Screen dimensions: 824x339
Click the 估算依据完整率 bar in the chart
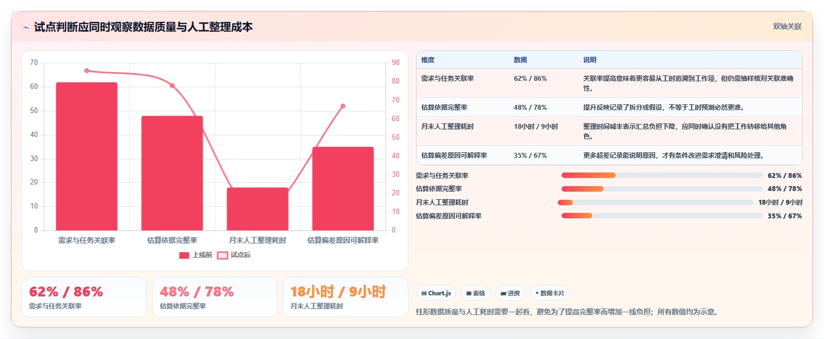click(x=172, y=173)
